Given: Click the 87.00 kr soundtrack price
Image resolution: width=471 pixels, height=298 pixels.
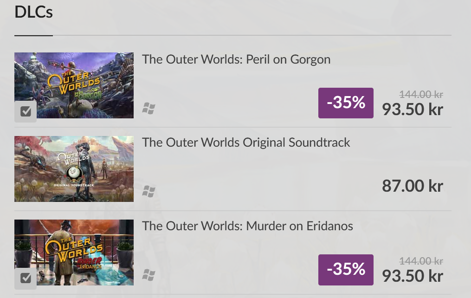Looking at the screenshot, I should pos(413,186).
